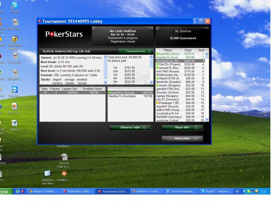Open the default desktop file
The image size is (280, 210).
pos(15,125)
